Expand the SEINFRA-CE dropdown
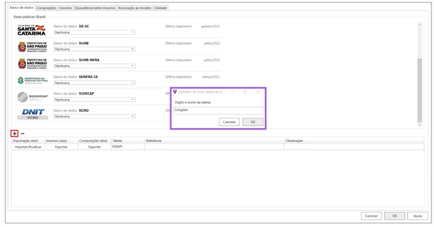The width and height of the screenshot is (434, 227). coord(95,83)
